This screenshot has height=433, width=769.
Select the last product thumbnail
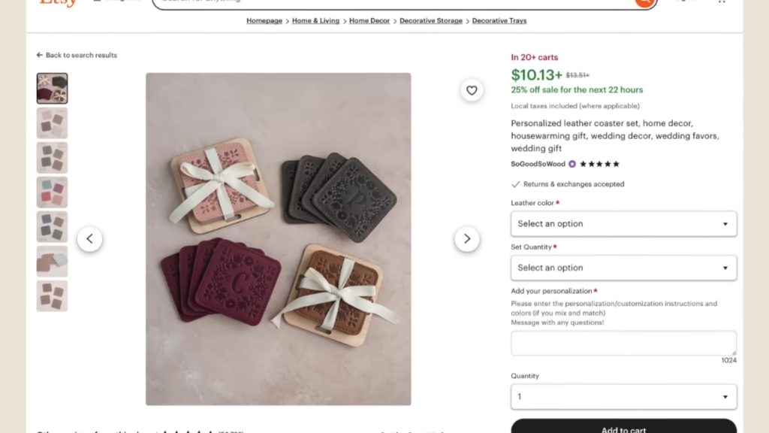coord(53,296)
